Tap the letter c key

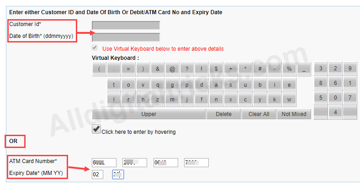245,100
